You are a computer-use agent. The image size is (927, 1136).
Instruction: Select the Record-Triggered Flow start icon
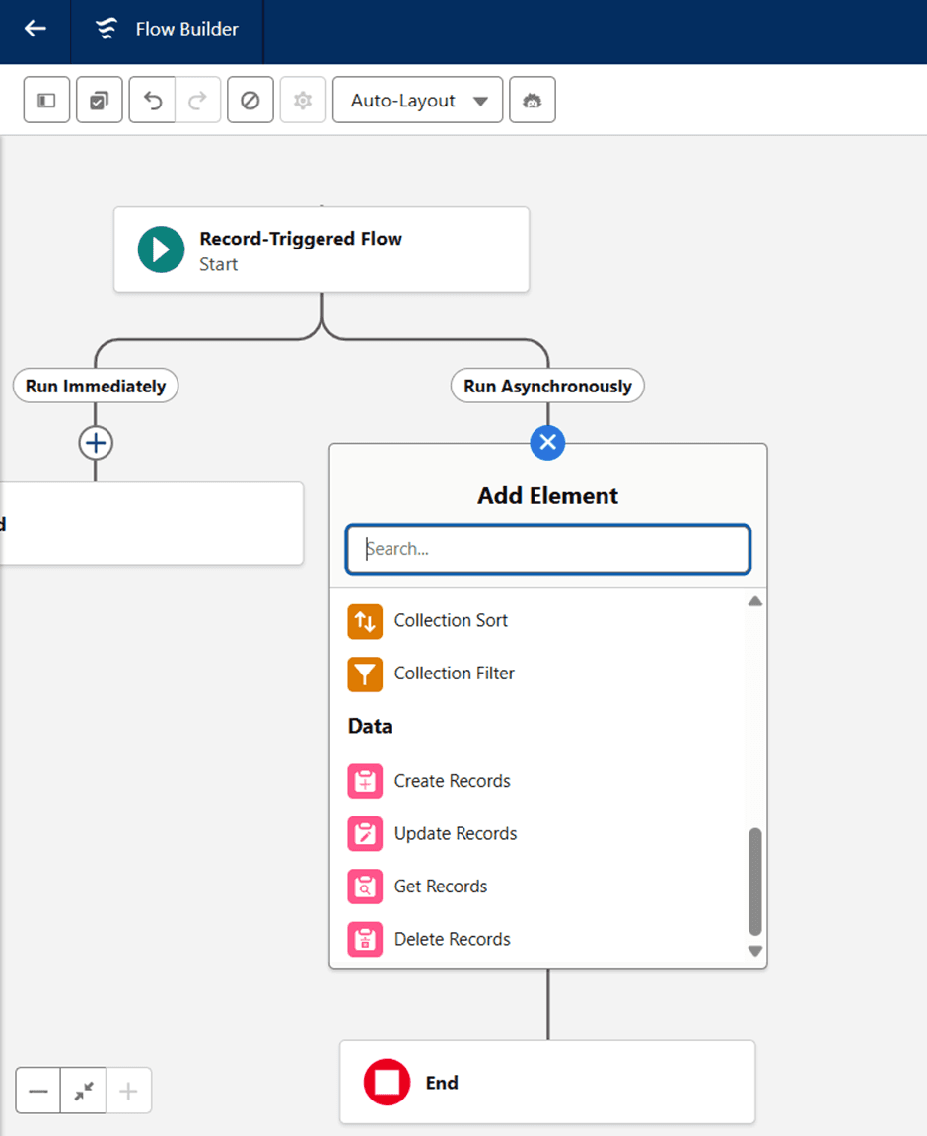(162, 249)
